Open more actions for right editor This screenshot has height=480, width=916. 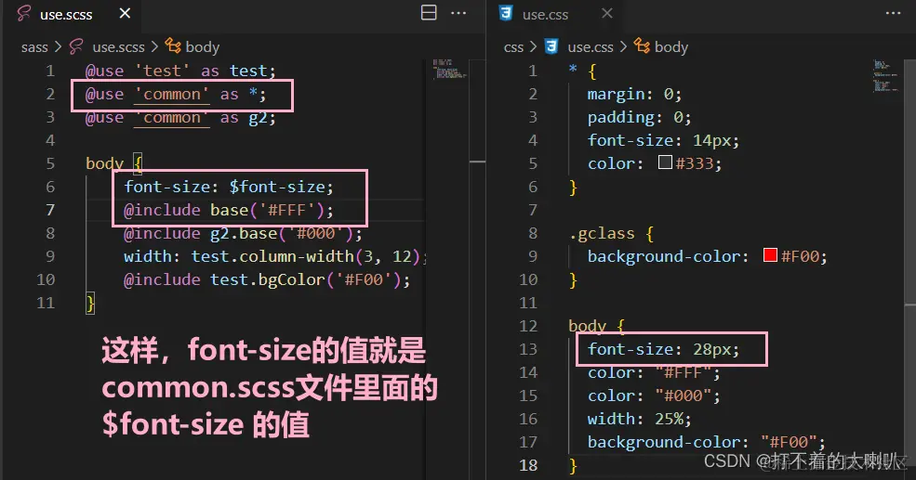coord(894,13)
